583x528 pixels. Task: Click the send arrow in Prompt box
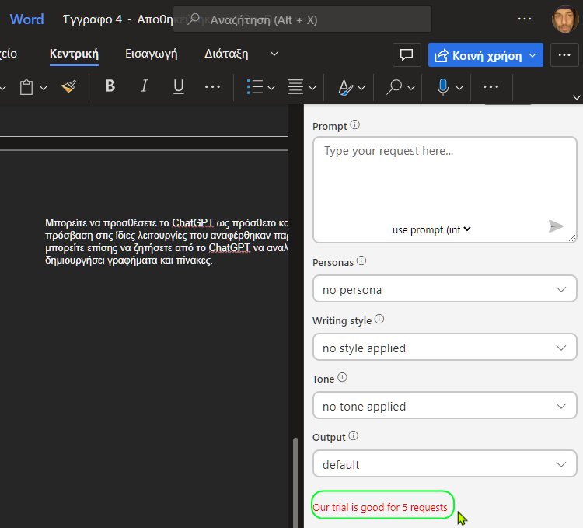556,226
